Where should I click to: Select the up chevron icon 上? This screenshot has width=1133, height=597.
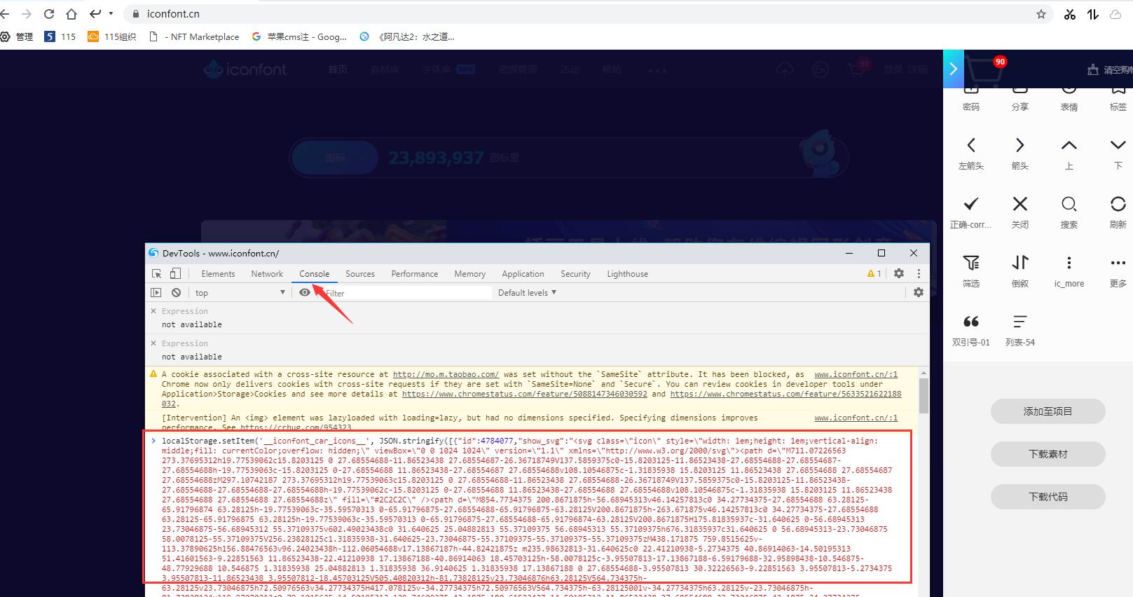[x=1069, y=145]
